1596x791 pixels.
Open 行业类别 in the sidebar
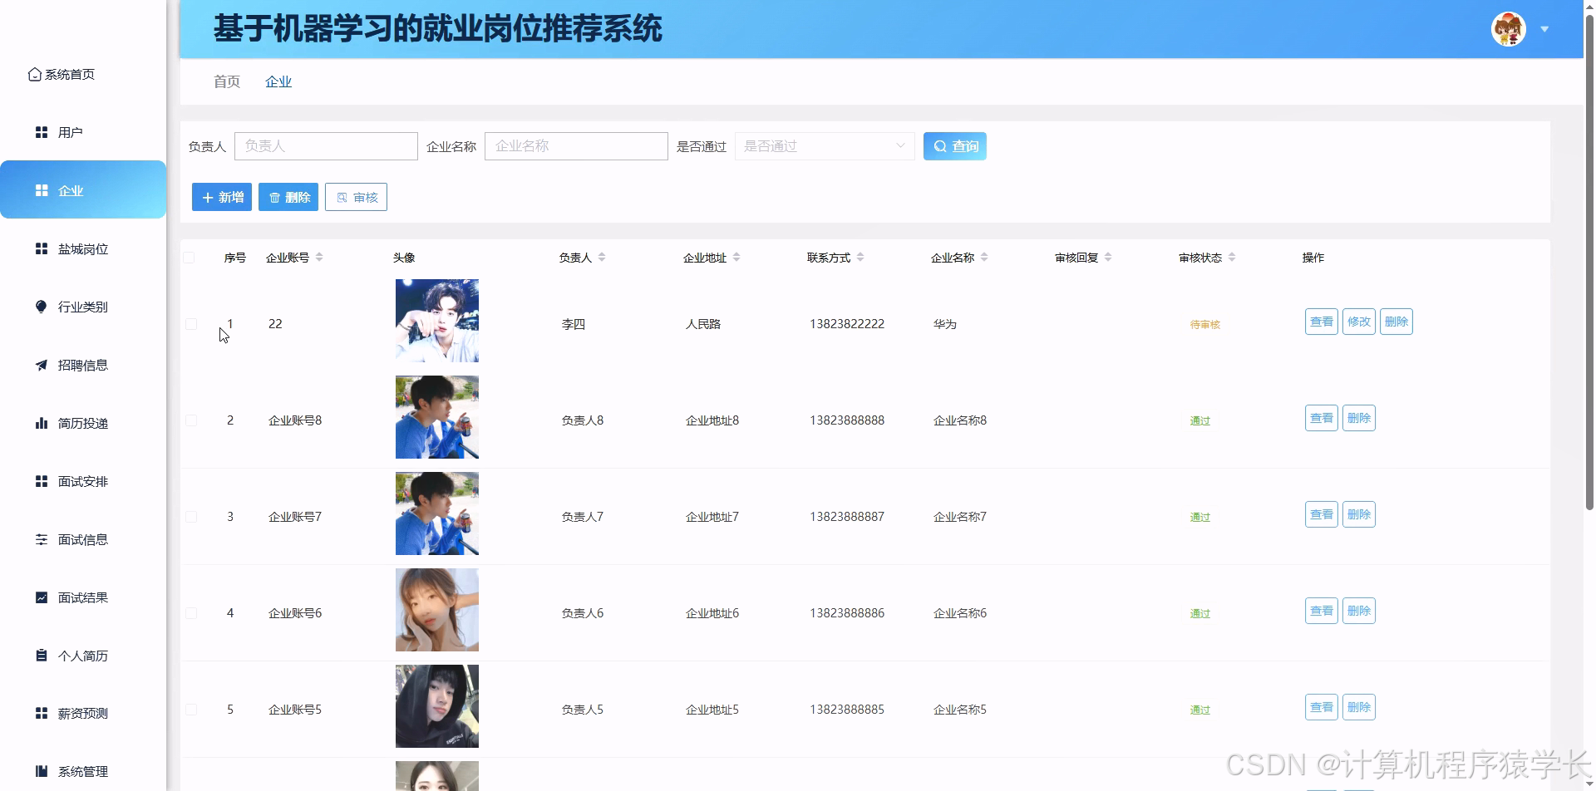point(81,307)
